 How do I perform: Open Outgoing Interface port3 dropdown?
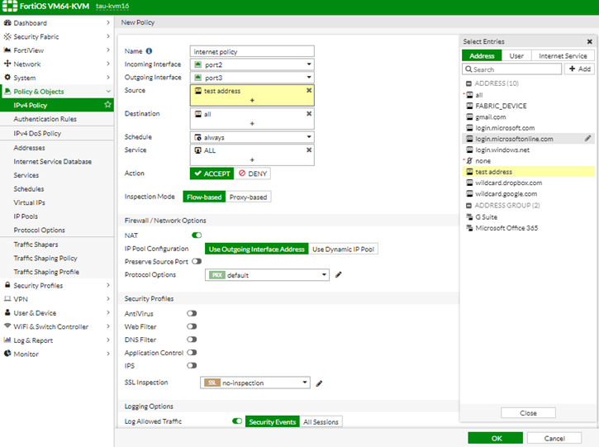point(252,78)
